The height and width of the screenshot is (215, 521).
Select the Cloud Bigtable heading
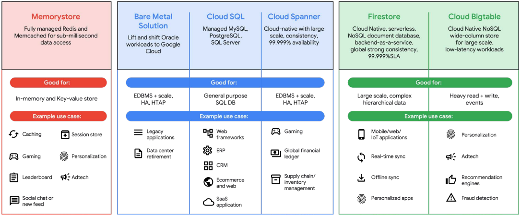pyautogui.click(x=474, y=17)
